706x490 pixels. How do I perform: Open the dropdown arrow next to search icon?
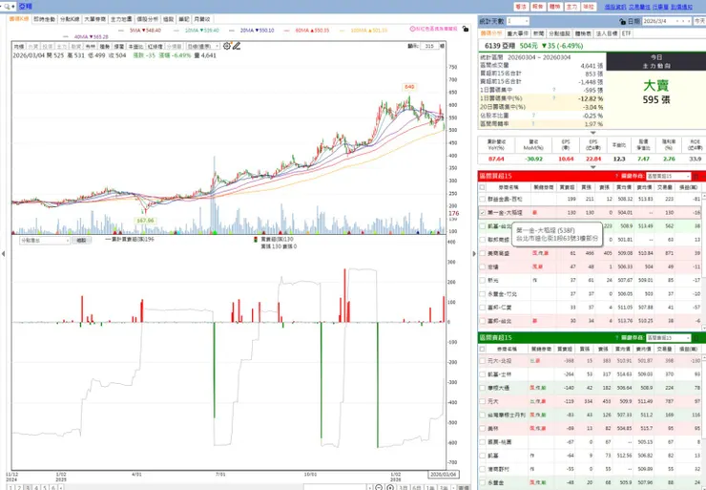tap(13, 7)
